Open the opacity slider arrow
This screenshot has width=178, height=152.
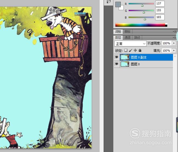174,43
